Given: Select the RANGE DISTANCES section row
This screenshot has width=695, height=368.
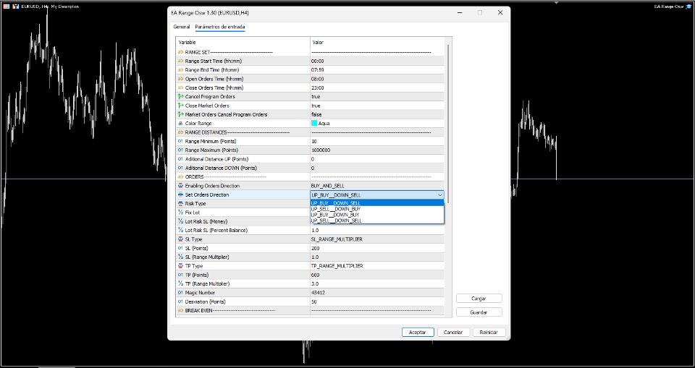Looking at the screenshot, I should point(311,132).
